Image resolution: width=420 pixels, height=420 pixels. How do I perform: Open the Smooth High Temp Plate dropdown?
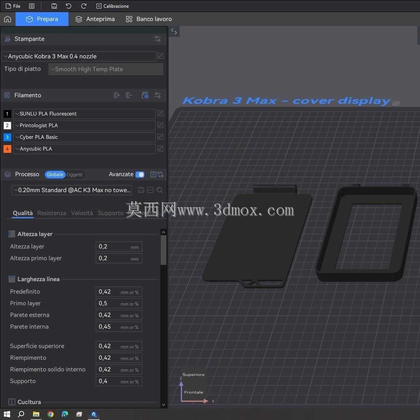point(105,69)
